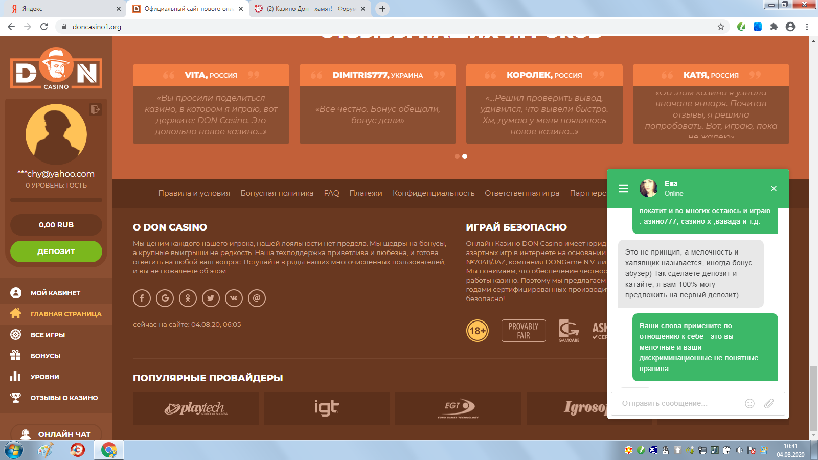Click the GamCare logo

[569, 331]
